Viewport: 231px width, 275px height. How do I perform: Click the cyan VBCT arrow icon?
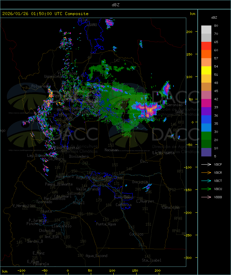(x=206, y=181)
